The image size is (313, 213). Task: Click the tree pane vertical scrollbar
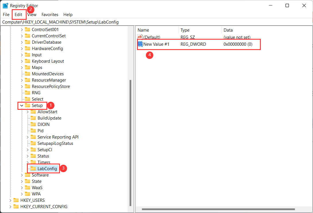point(130,143)
